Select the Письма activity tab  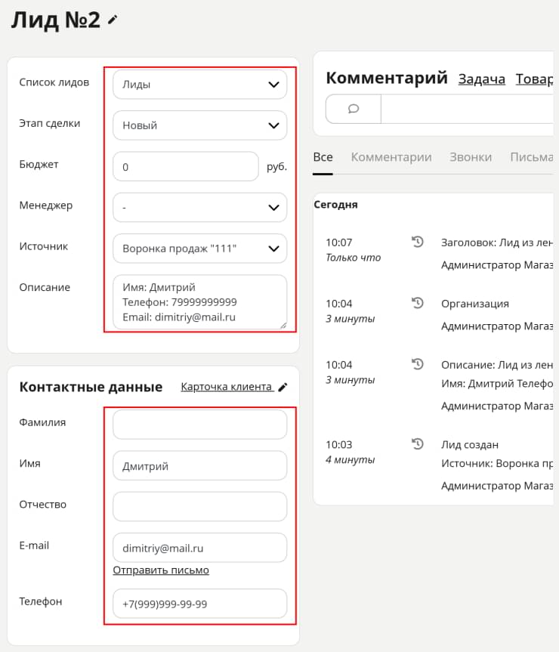532,157
